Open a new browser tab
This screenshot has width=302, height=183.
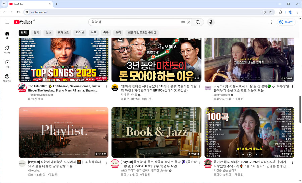point(56,4)
